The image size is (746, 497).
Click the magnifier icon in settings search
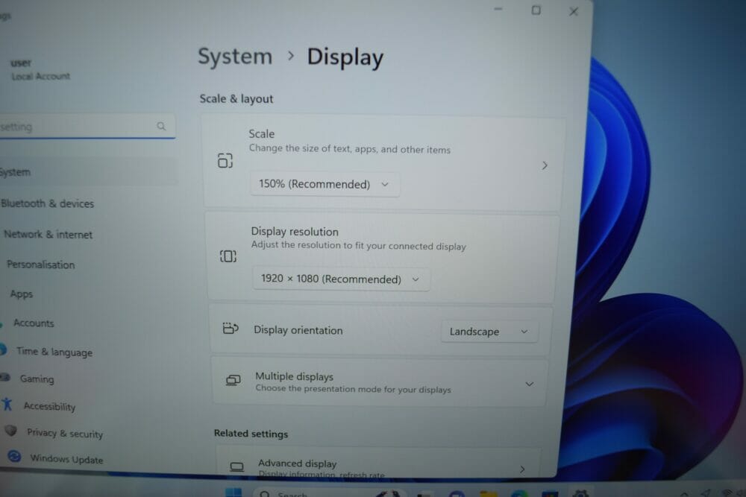(161, 126)
